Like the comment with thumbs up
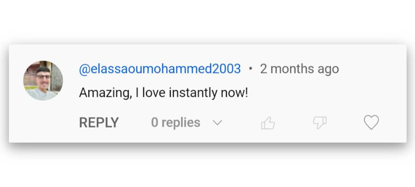 click(268, 123)
